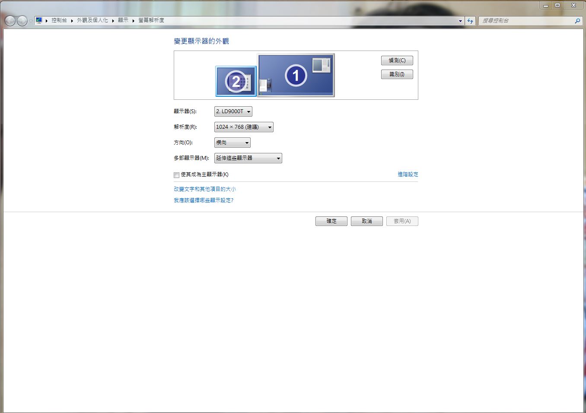Expand arrow after 外觀及個人化 breadcrumb
This screenshot has width=586, height=413.
(x=113, y=21)
